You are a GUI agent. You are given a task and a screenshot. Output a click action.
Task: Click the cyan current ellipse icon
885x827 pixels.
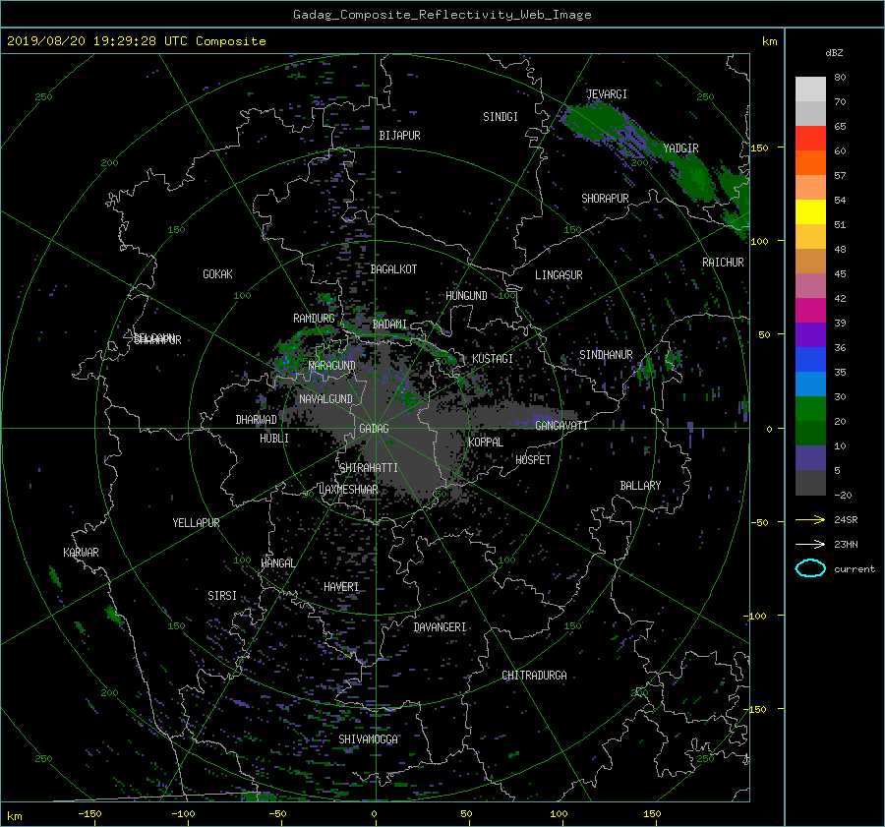pos(810,568)
